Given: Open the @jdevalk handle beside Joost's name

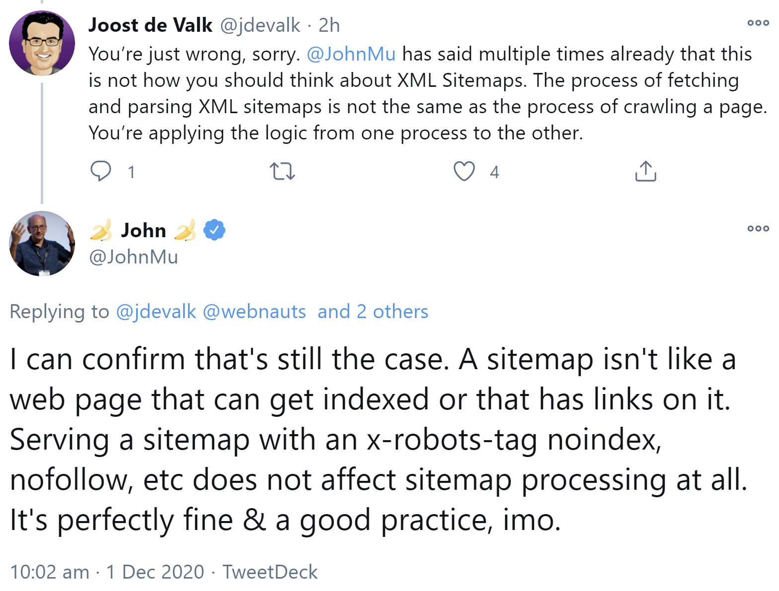Looking at the screenshot, I should tap(260, 25).
